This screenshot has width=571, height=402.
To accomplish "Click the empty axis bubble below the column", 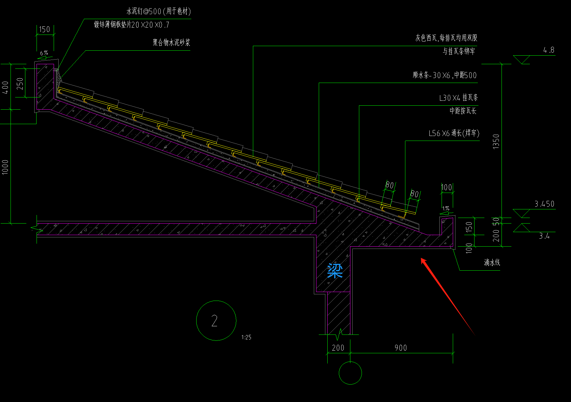I will pos(350,373).
